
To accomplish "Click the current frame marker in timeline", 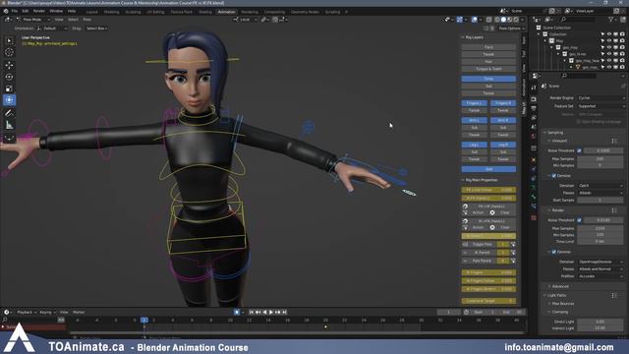I will (144, 320).
